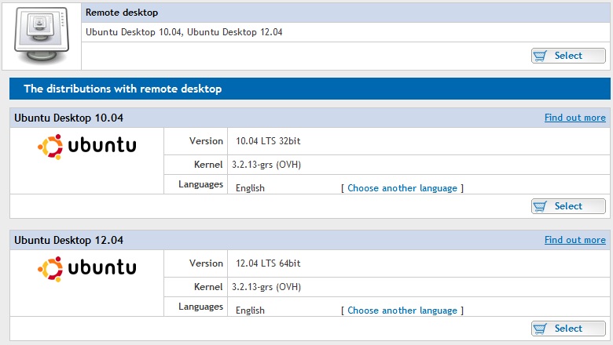Click the English language value for Ubuntu 10.04
This screenshot has width=613, height=345.
[250, 188]
